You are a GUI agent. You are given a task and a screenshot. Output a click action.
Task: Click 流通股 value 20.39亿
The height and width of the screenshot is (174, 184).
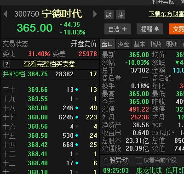click(x=137, y=149)
